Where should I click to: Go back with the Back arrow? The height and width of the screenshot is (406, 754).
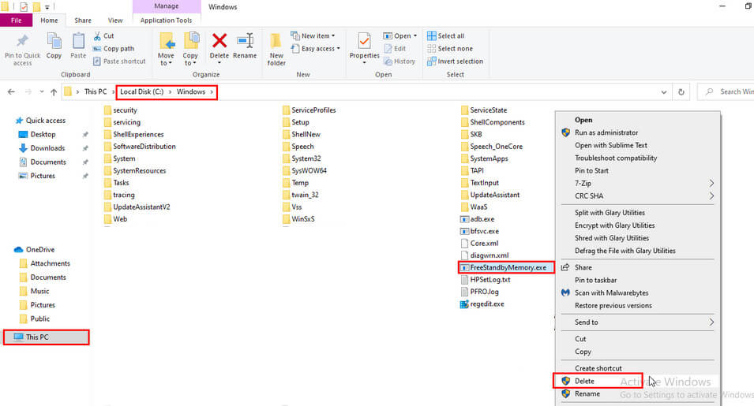[x=11, y=91]
